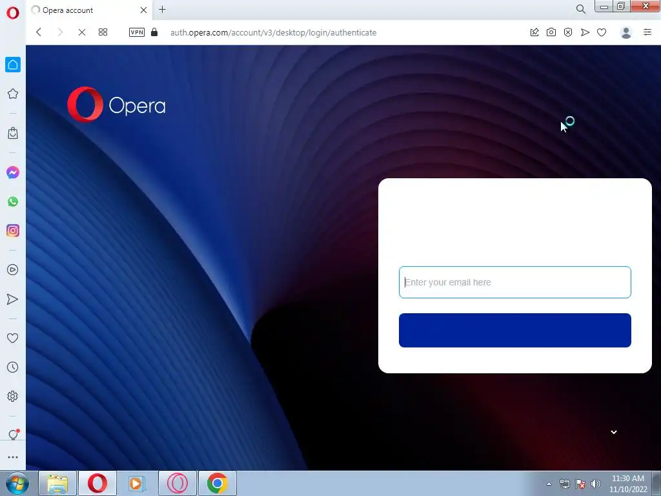The height and width of the screenshot is (496, 661).
Task: Search in open tabs with the magnifier
Action: 580,9
